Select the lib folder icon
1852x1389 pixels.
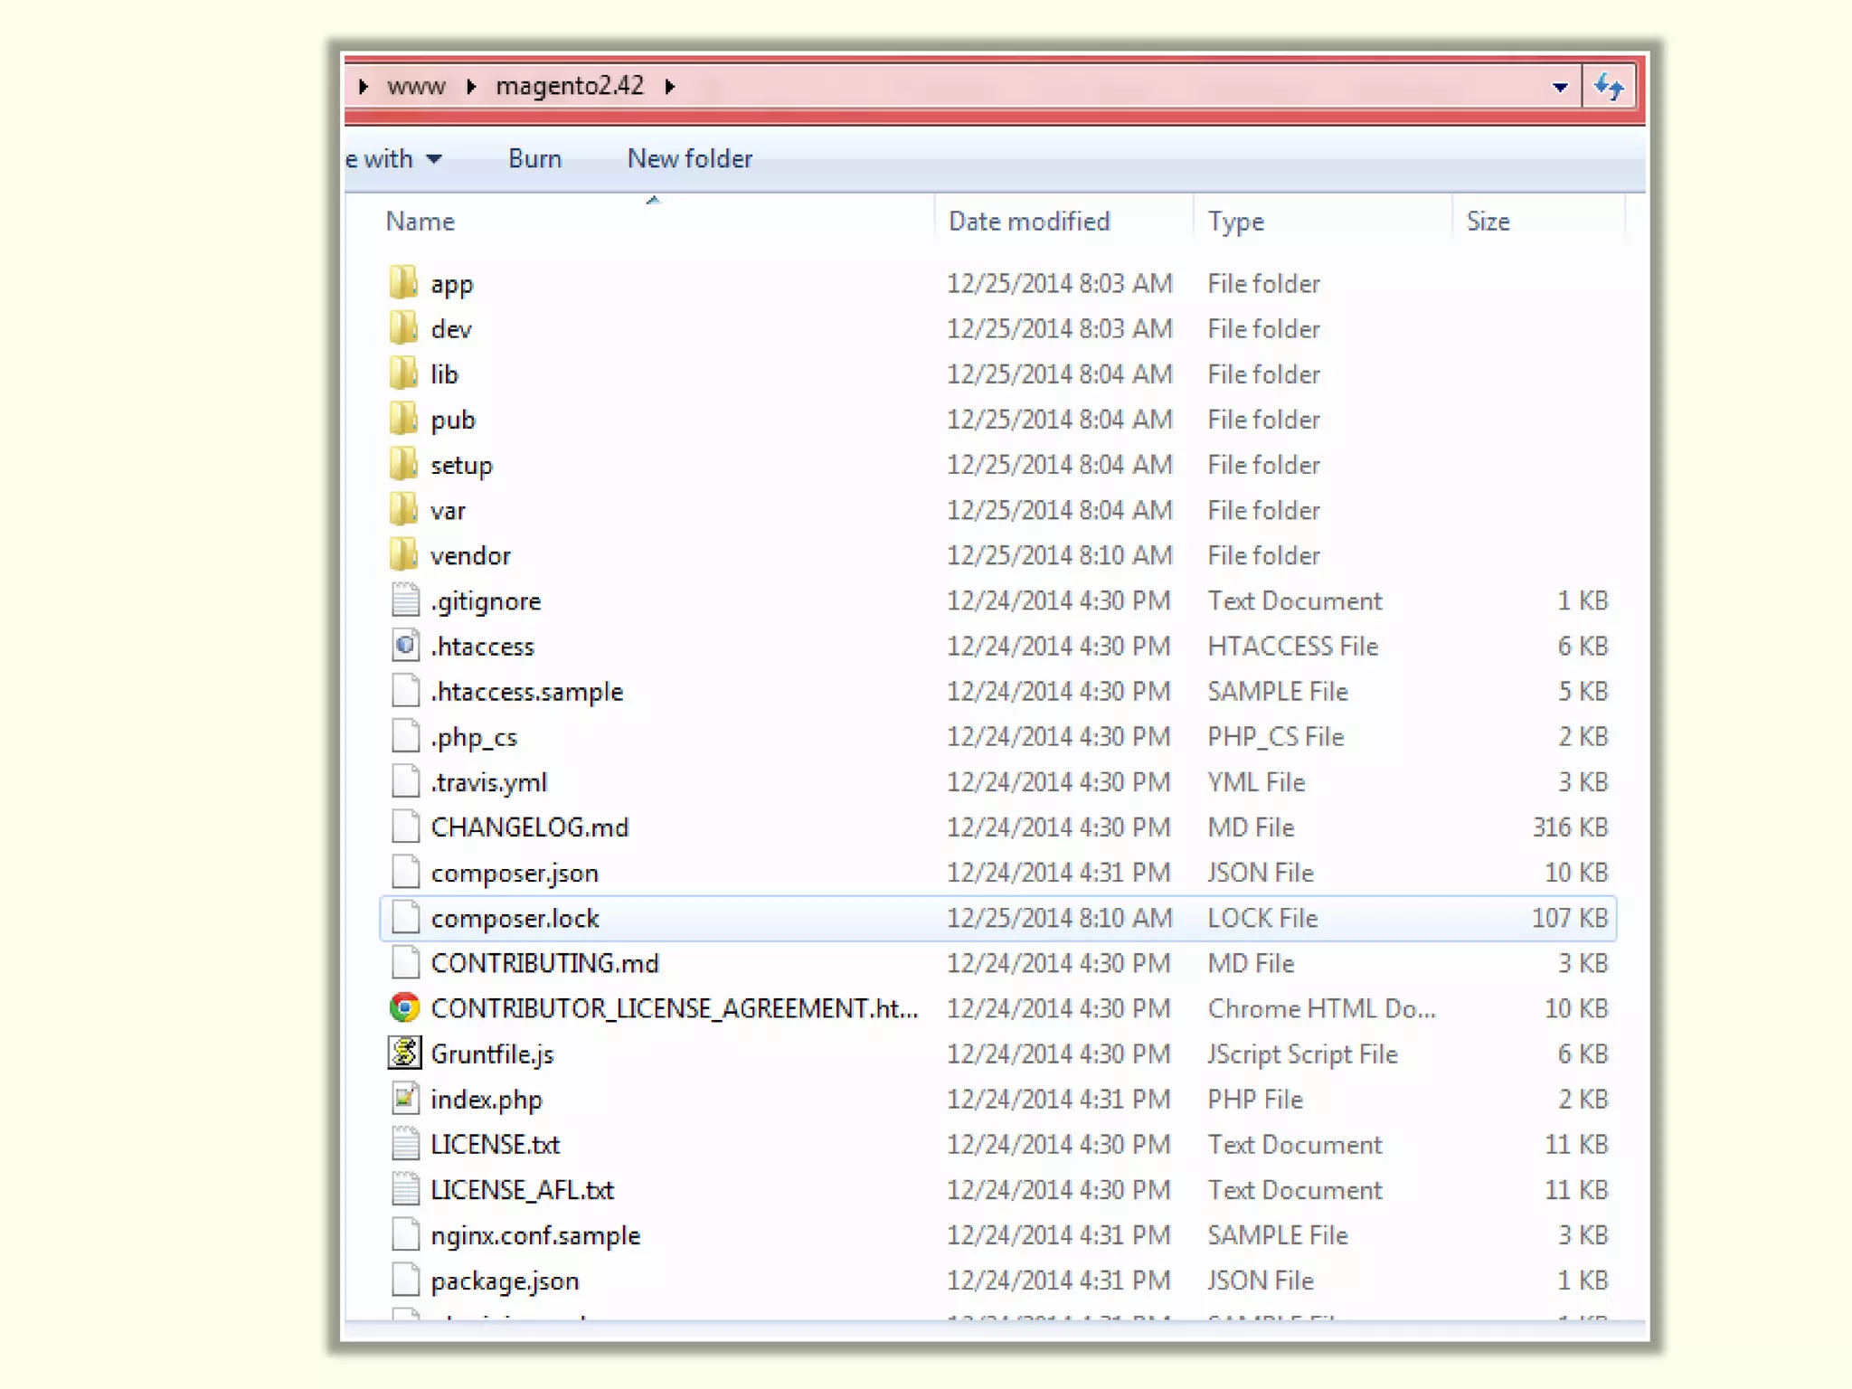[x=403, y=373]
